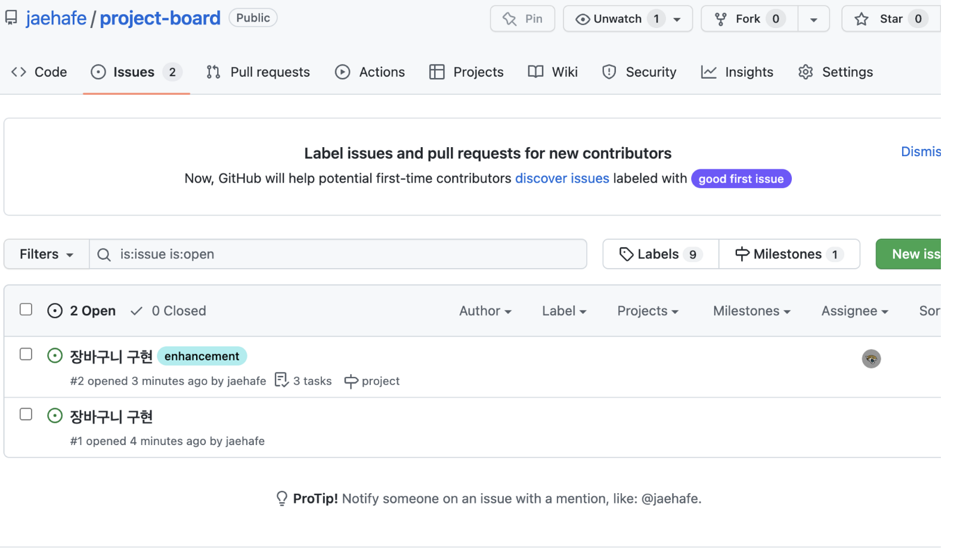Viewport: 960px width, 554px height.
Task: Follow the discover issues link
Action: point(562,179)
